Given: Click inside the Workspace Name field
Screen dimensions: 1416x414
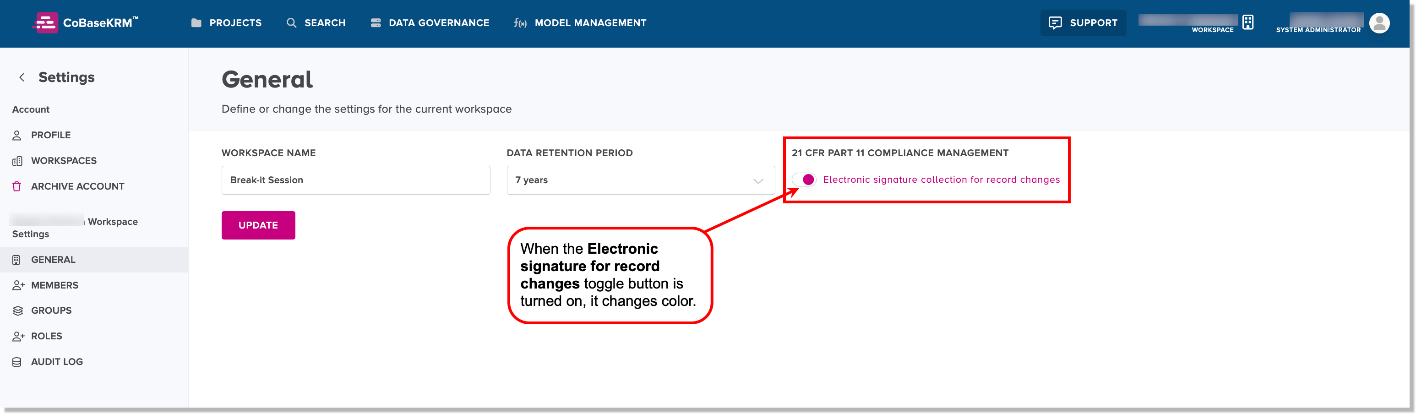Looking at the screenshot, I should click(x=356, y=180).
